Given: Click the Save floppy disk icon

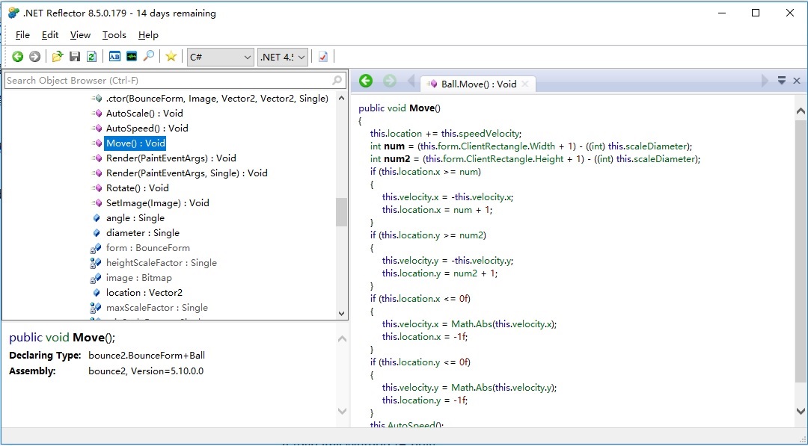Looking at the screenshot, I should 75,57.
